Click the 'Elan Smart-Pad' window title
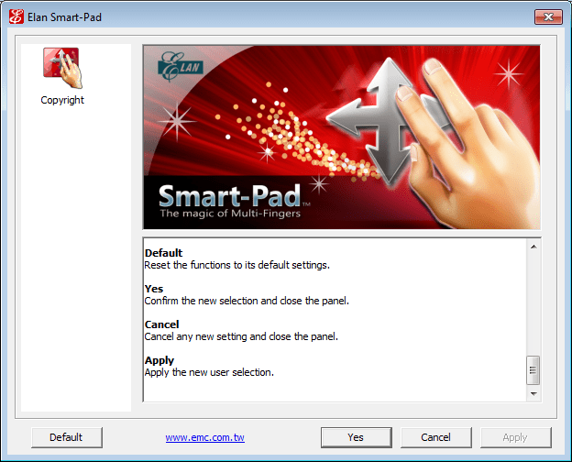This screenshot has width=572, height=462. pyautogui.click(x=64, y=17)
